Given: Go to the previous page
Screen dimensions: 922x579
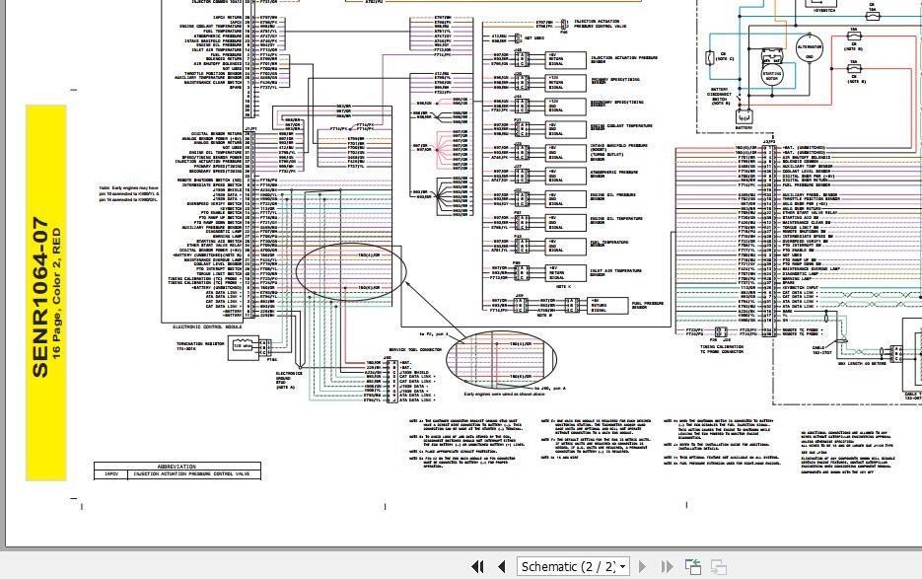Looking at the screenshot, I should [502, 566].
